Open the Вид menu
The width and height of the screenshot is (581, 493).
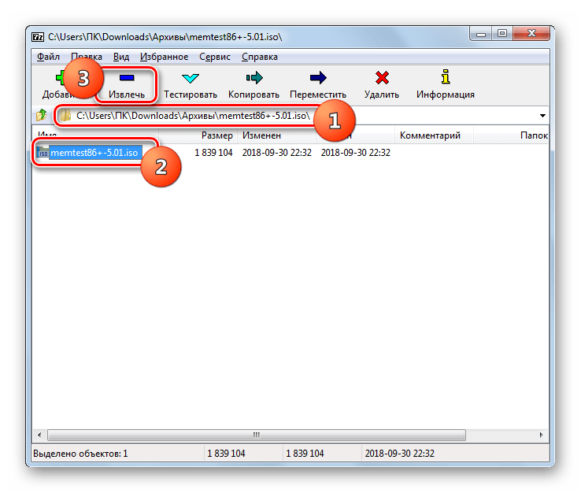point(121,57)
